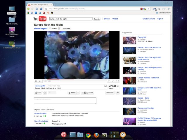
Task: Reload the current page
Action: (37, 9)
